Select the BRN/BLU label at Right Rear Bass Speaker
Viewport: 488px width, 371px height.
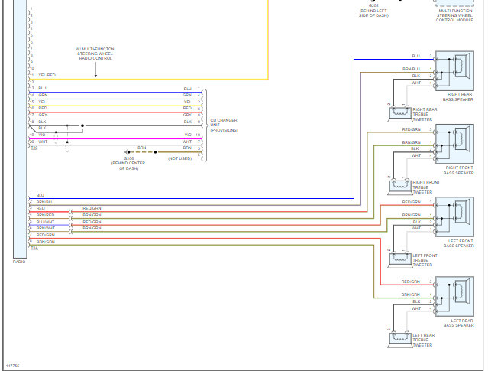click(x=411, y=69)
